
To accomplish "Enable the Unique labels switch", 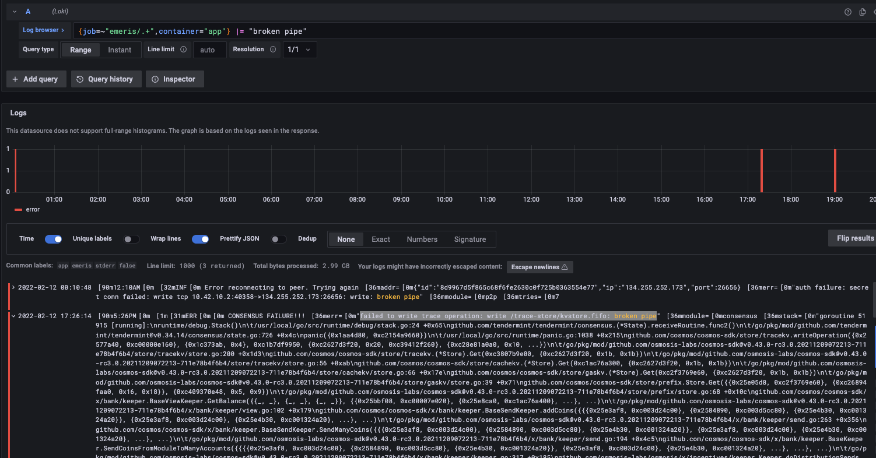I will click(131, 239).
